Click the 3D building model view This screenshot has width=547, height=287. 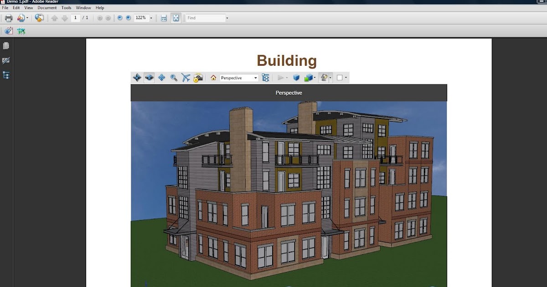coord(289,194)
